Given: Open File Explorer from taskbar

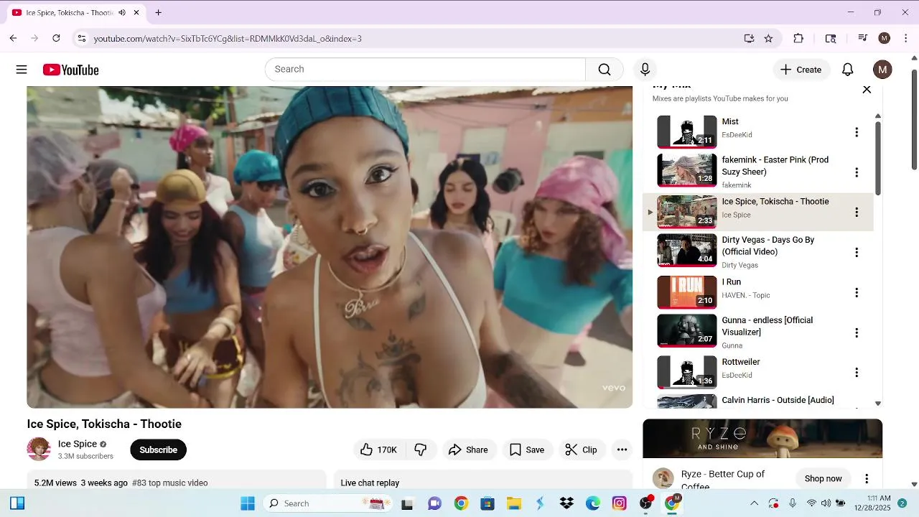Looking at the screenshot, I should [x=513, y=503].
